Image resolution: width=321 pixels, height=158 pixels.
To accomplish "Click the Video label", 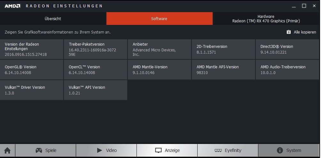I will 111,150.
